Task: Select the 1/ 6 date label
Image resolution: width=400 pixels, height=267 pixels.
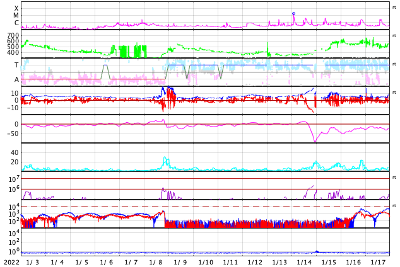Action: click(x=107, y=262)
